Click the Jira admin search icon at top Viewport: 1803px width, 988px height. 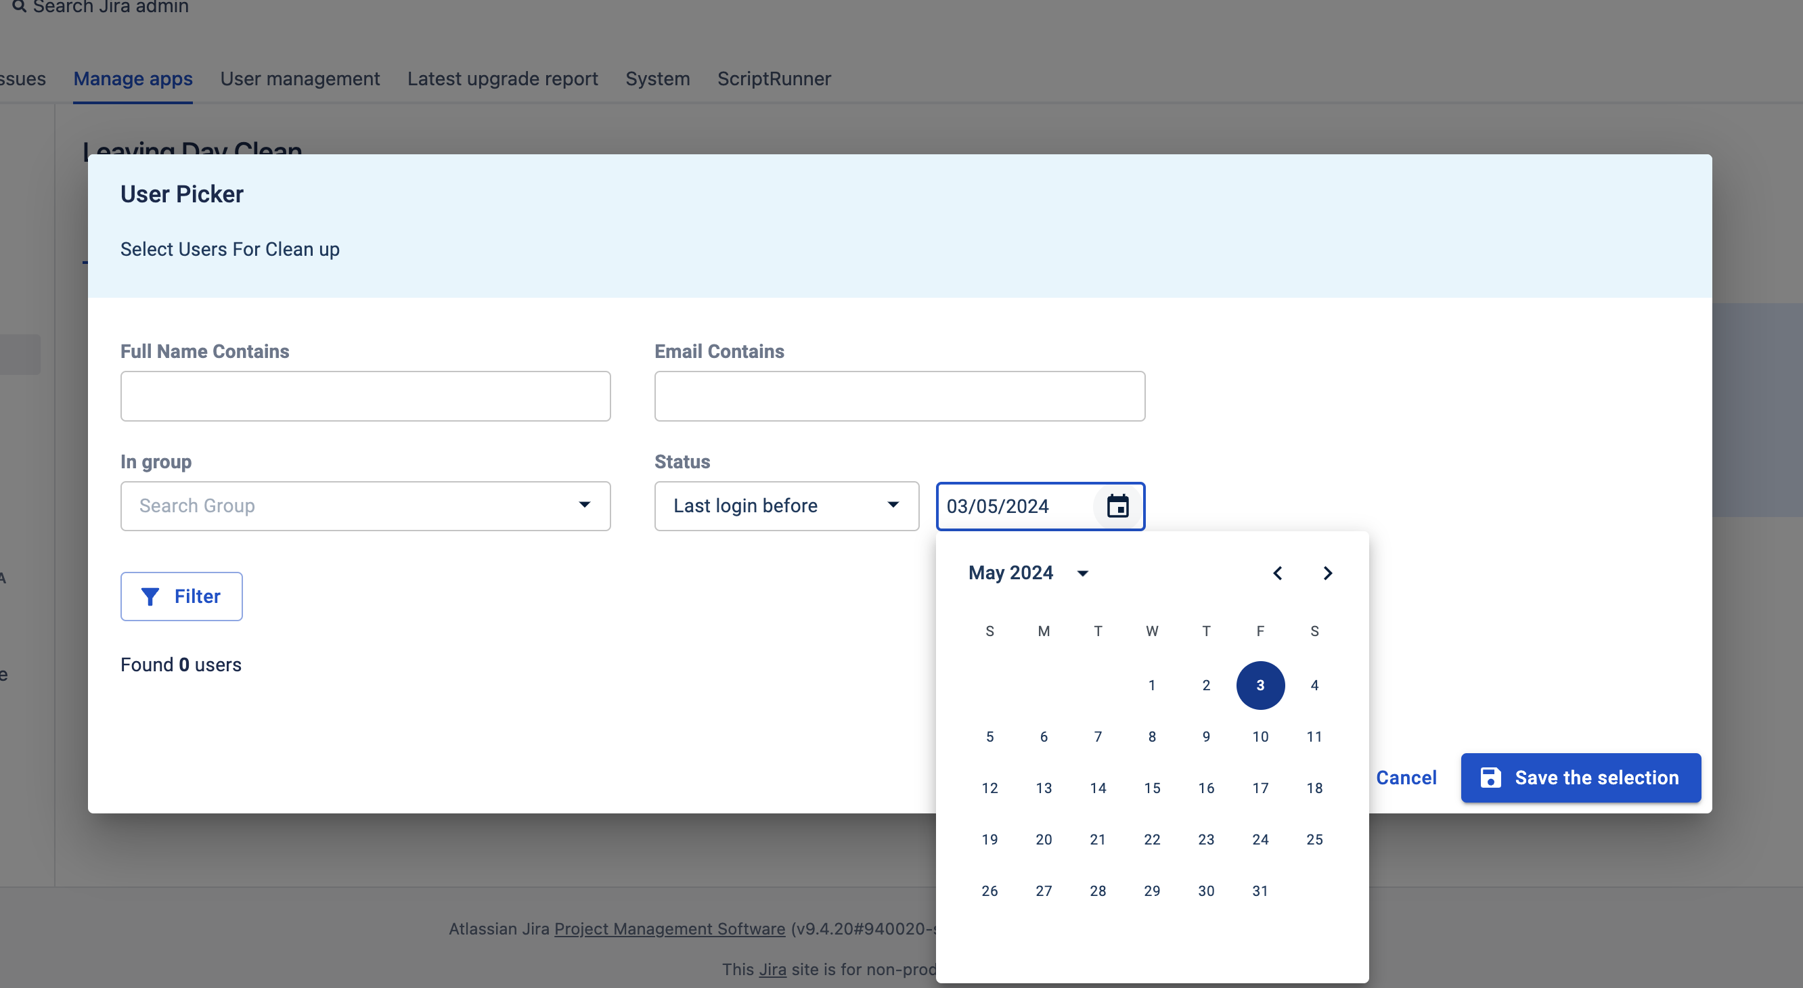[x=17, y=7]
